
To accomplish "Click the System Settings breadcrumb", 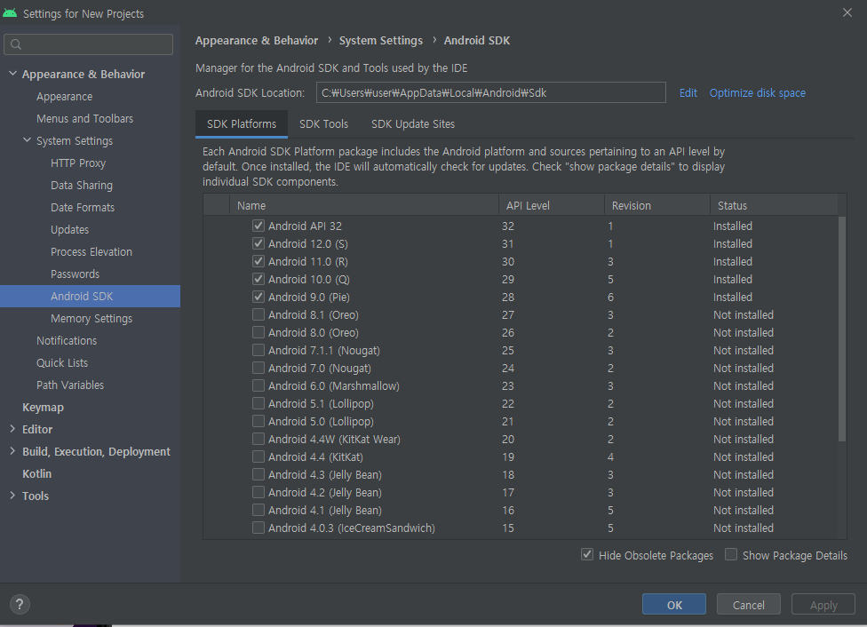I will click(x=380, y=40).
